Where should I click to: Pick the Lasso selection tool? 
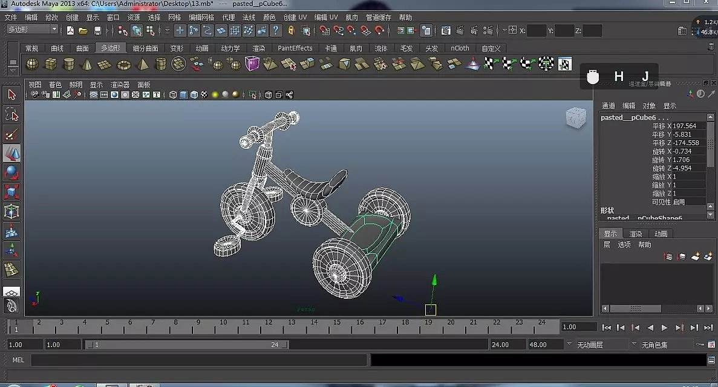[11, 114]
